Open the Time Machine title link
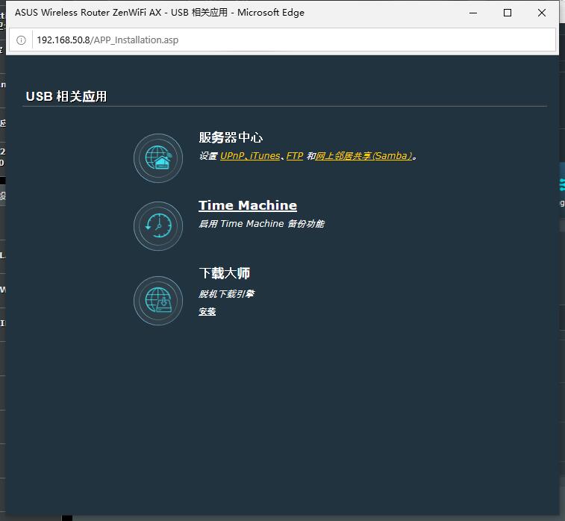This screenshot has height=521, width=565. pos(248,205)
